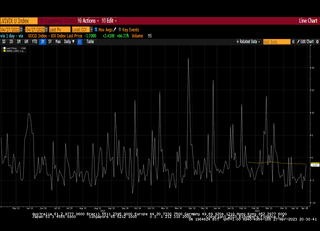Open the start date calendar picker
The height and width of the screenshot is (231, 320).
click(x=22, y=30)
